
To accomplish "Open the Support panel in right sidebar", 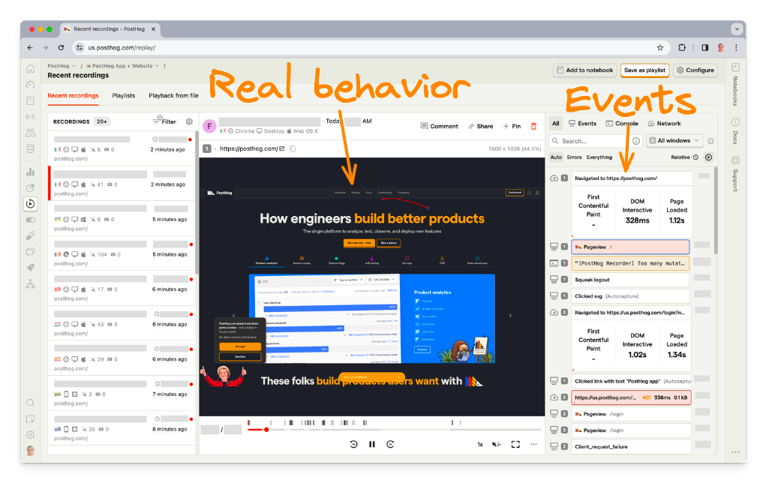I will click(x=735, y=174).
